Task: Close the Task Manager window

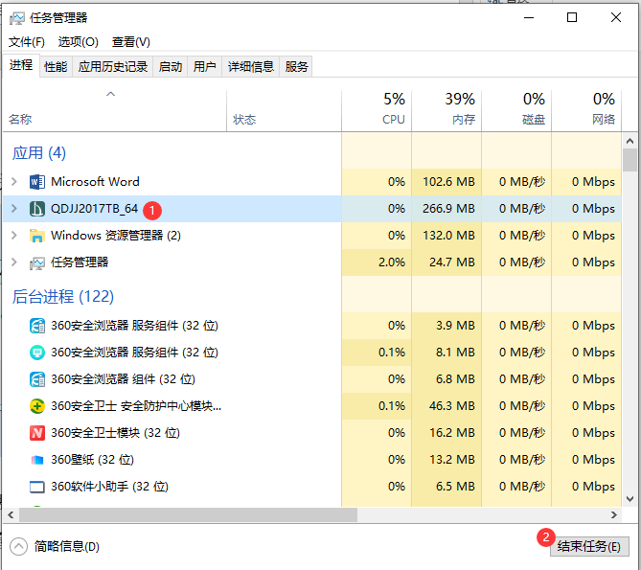Action: [x=616, y=17]
